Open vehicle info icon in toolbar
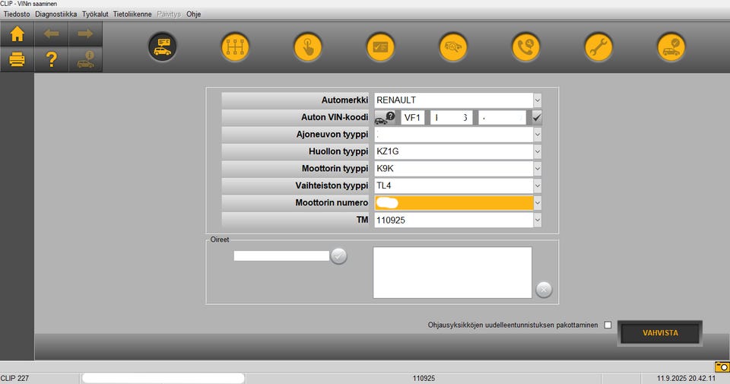 point(85,59)
